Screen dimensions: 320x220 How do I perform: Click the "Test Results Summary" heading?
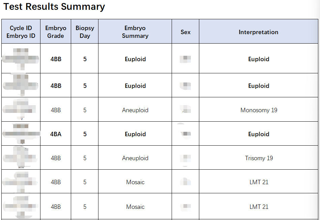coord(54,7)
